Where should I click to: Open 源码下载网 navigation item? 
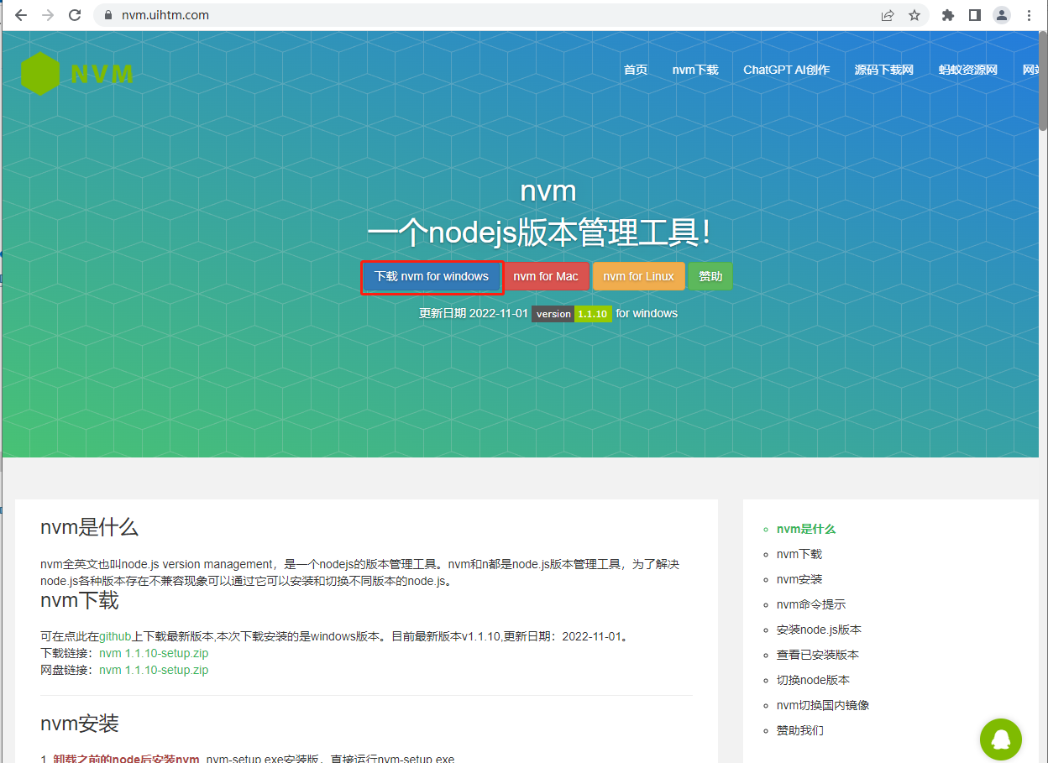pos(883,70)
